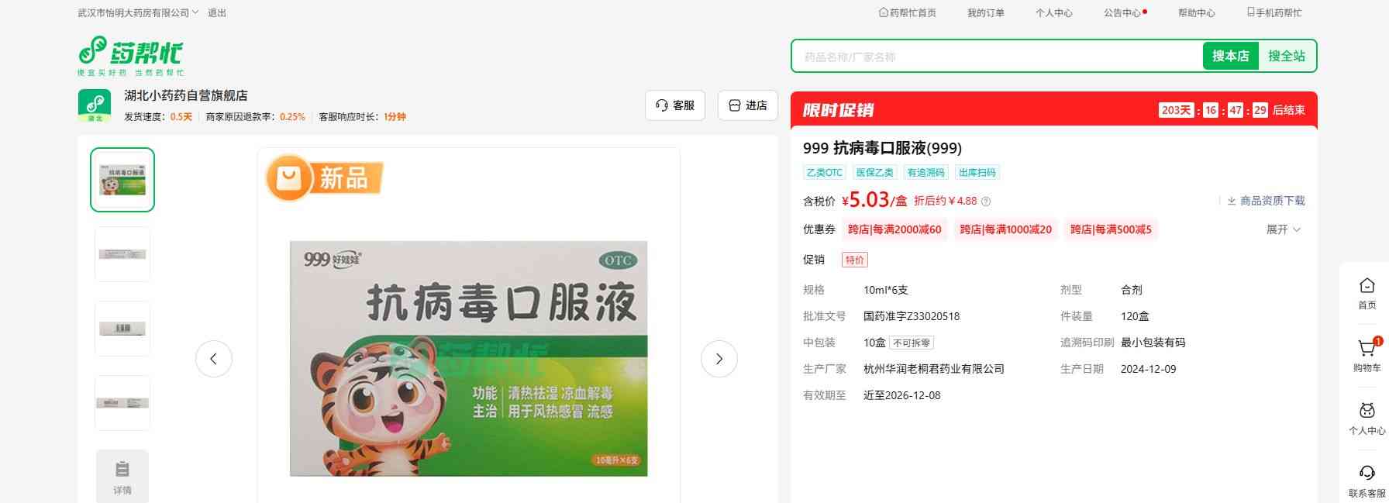Viewport: 1389px width, 503px height.
Task: Click the contact customer service headset icon
Action: 1367,474
